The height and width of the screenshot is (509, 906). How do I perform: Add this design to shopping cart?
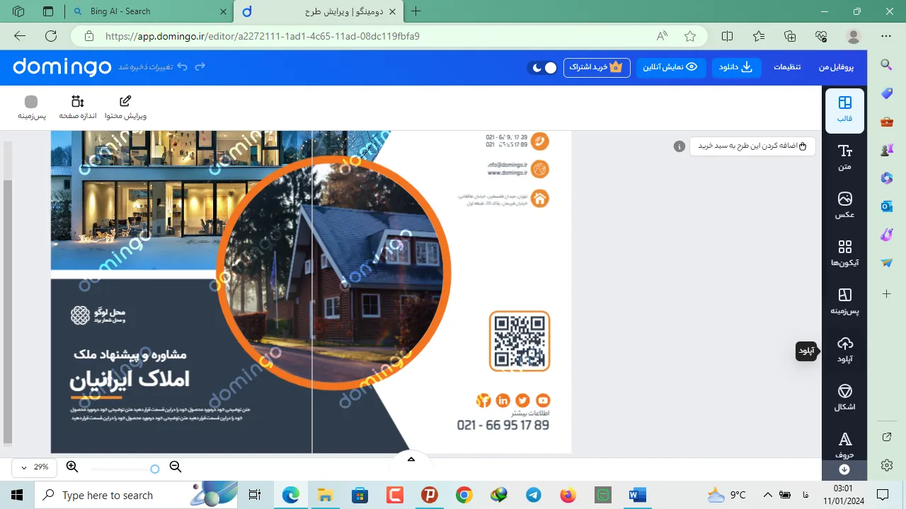point(752,146)
